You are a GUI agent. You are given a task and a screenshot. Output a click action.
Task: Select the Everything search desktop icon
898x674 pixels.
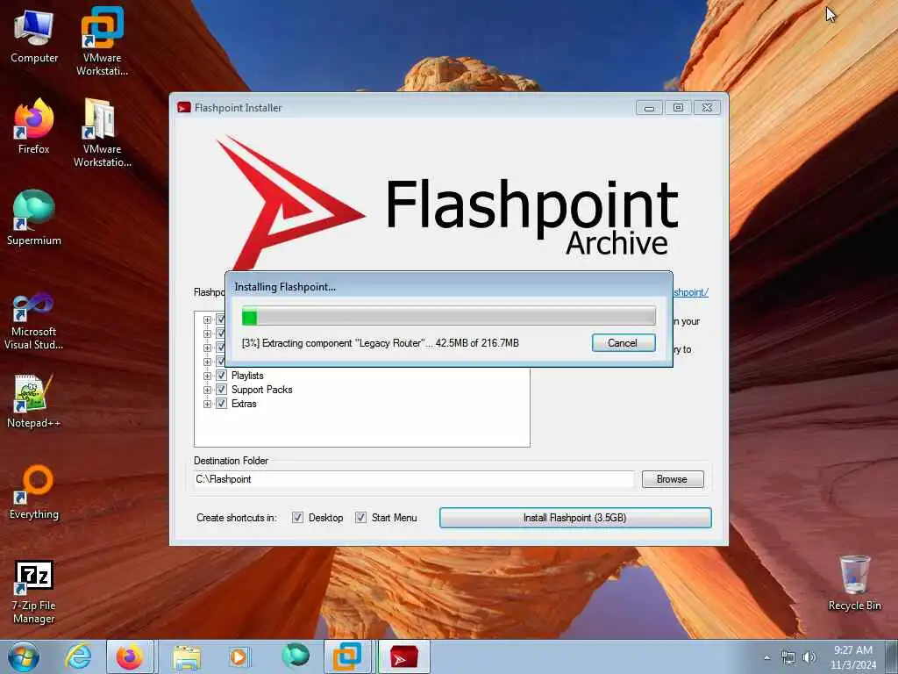[x=34, y=491]
